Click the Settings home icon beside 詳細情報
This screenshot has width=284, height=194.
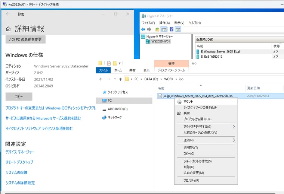click(8, 29)
